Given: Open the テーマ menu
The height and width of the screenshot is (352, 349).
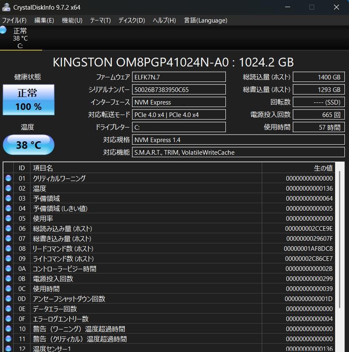Looking at the screenshot, I should pos(100,20).
